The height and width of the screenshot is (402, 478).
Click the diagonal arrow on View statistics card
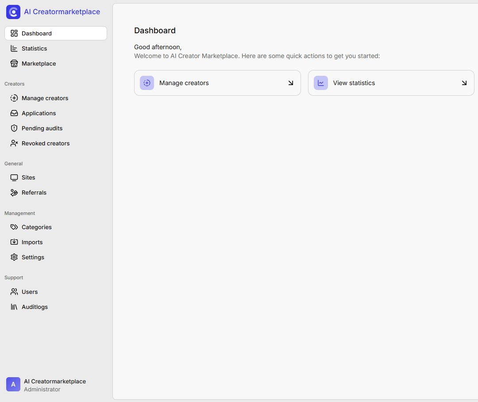click(x=464, y=83)
